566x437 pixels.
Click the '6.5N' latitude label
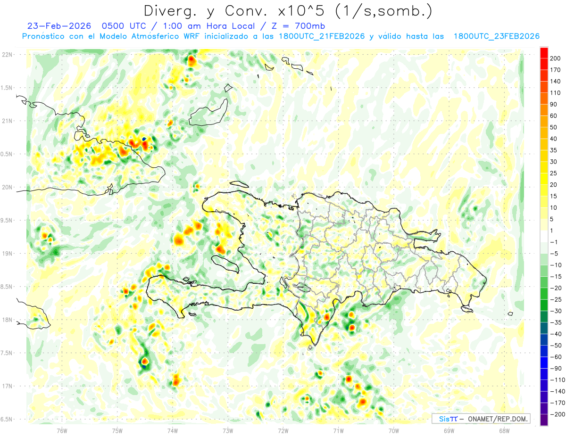click(6, 419)
